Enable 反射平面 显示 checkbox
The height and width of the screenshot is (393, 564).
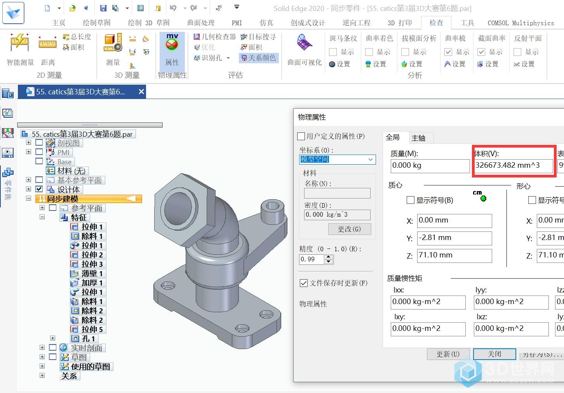(517, 52)
